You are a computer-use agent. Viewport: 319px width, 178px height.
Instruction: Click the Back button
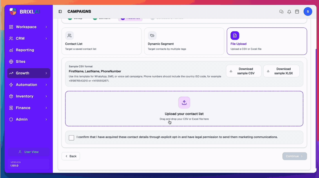click(70, 156)
